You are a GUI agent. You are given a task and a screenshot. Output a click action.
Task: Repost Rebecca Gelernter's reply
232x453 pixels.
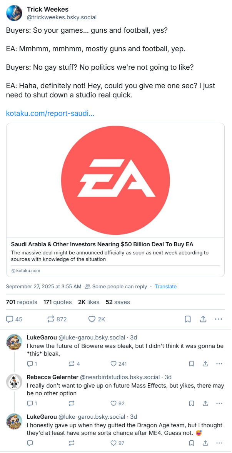(x=72, y=403)
